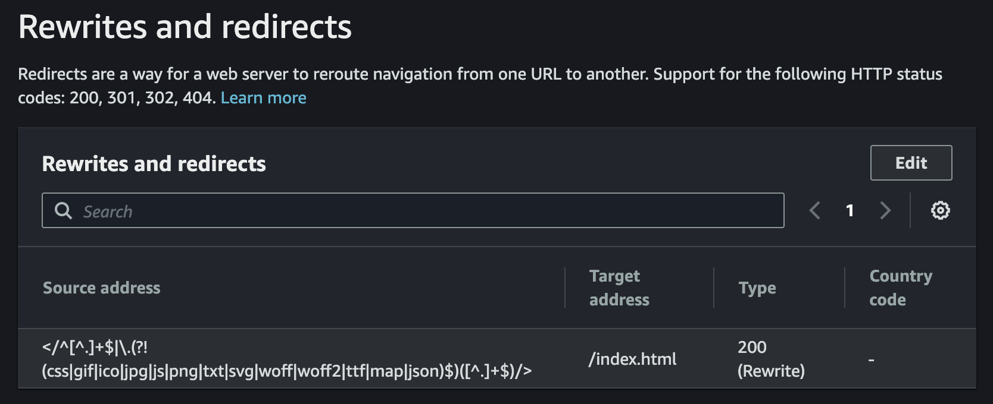Click the divider between Type and Country code headers

click(845, 288)
